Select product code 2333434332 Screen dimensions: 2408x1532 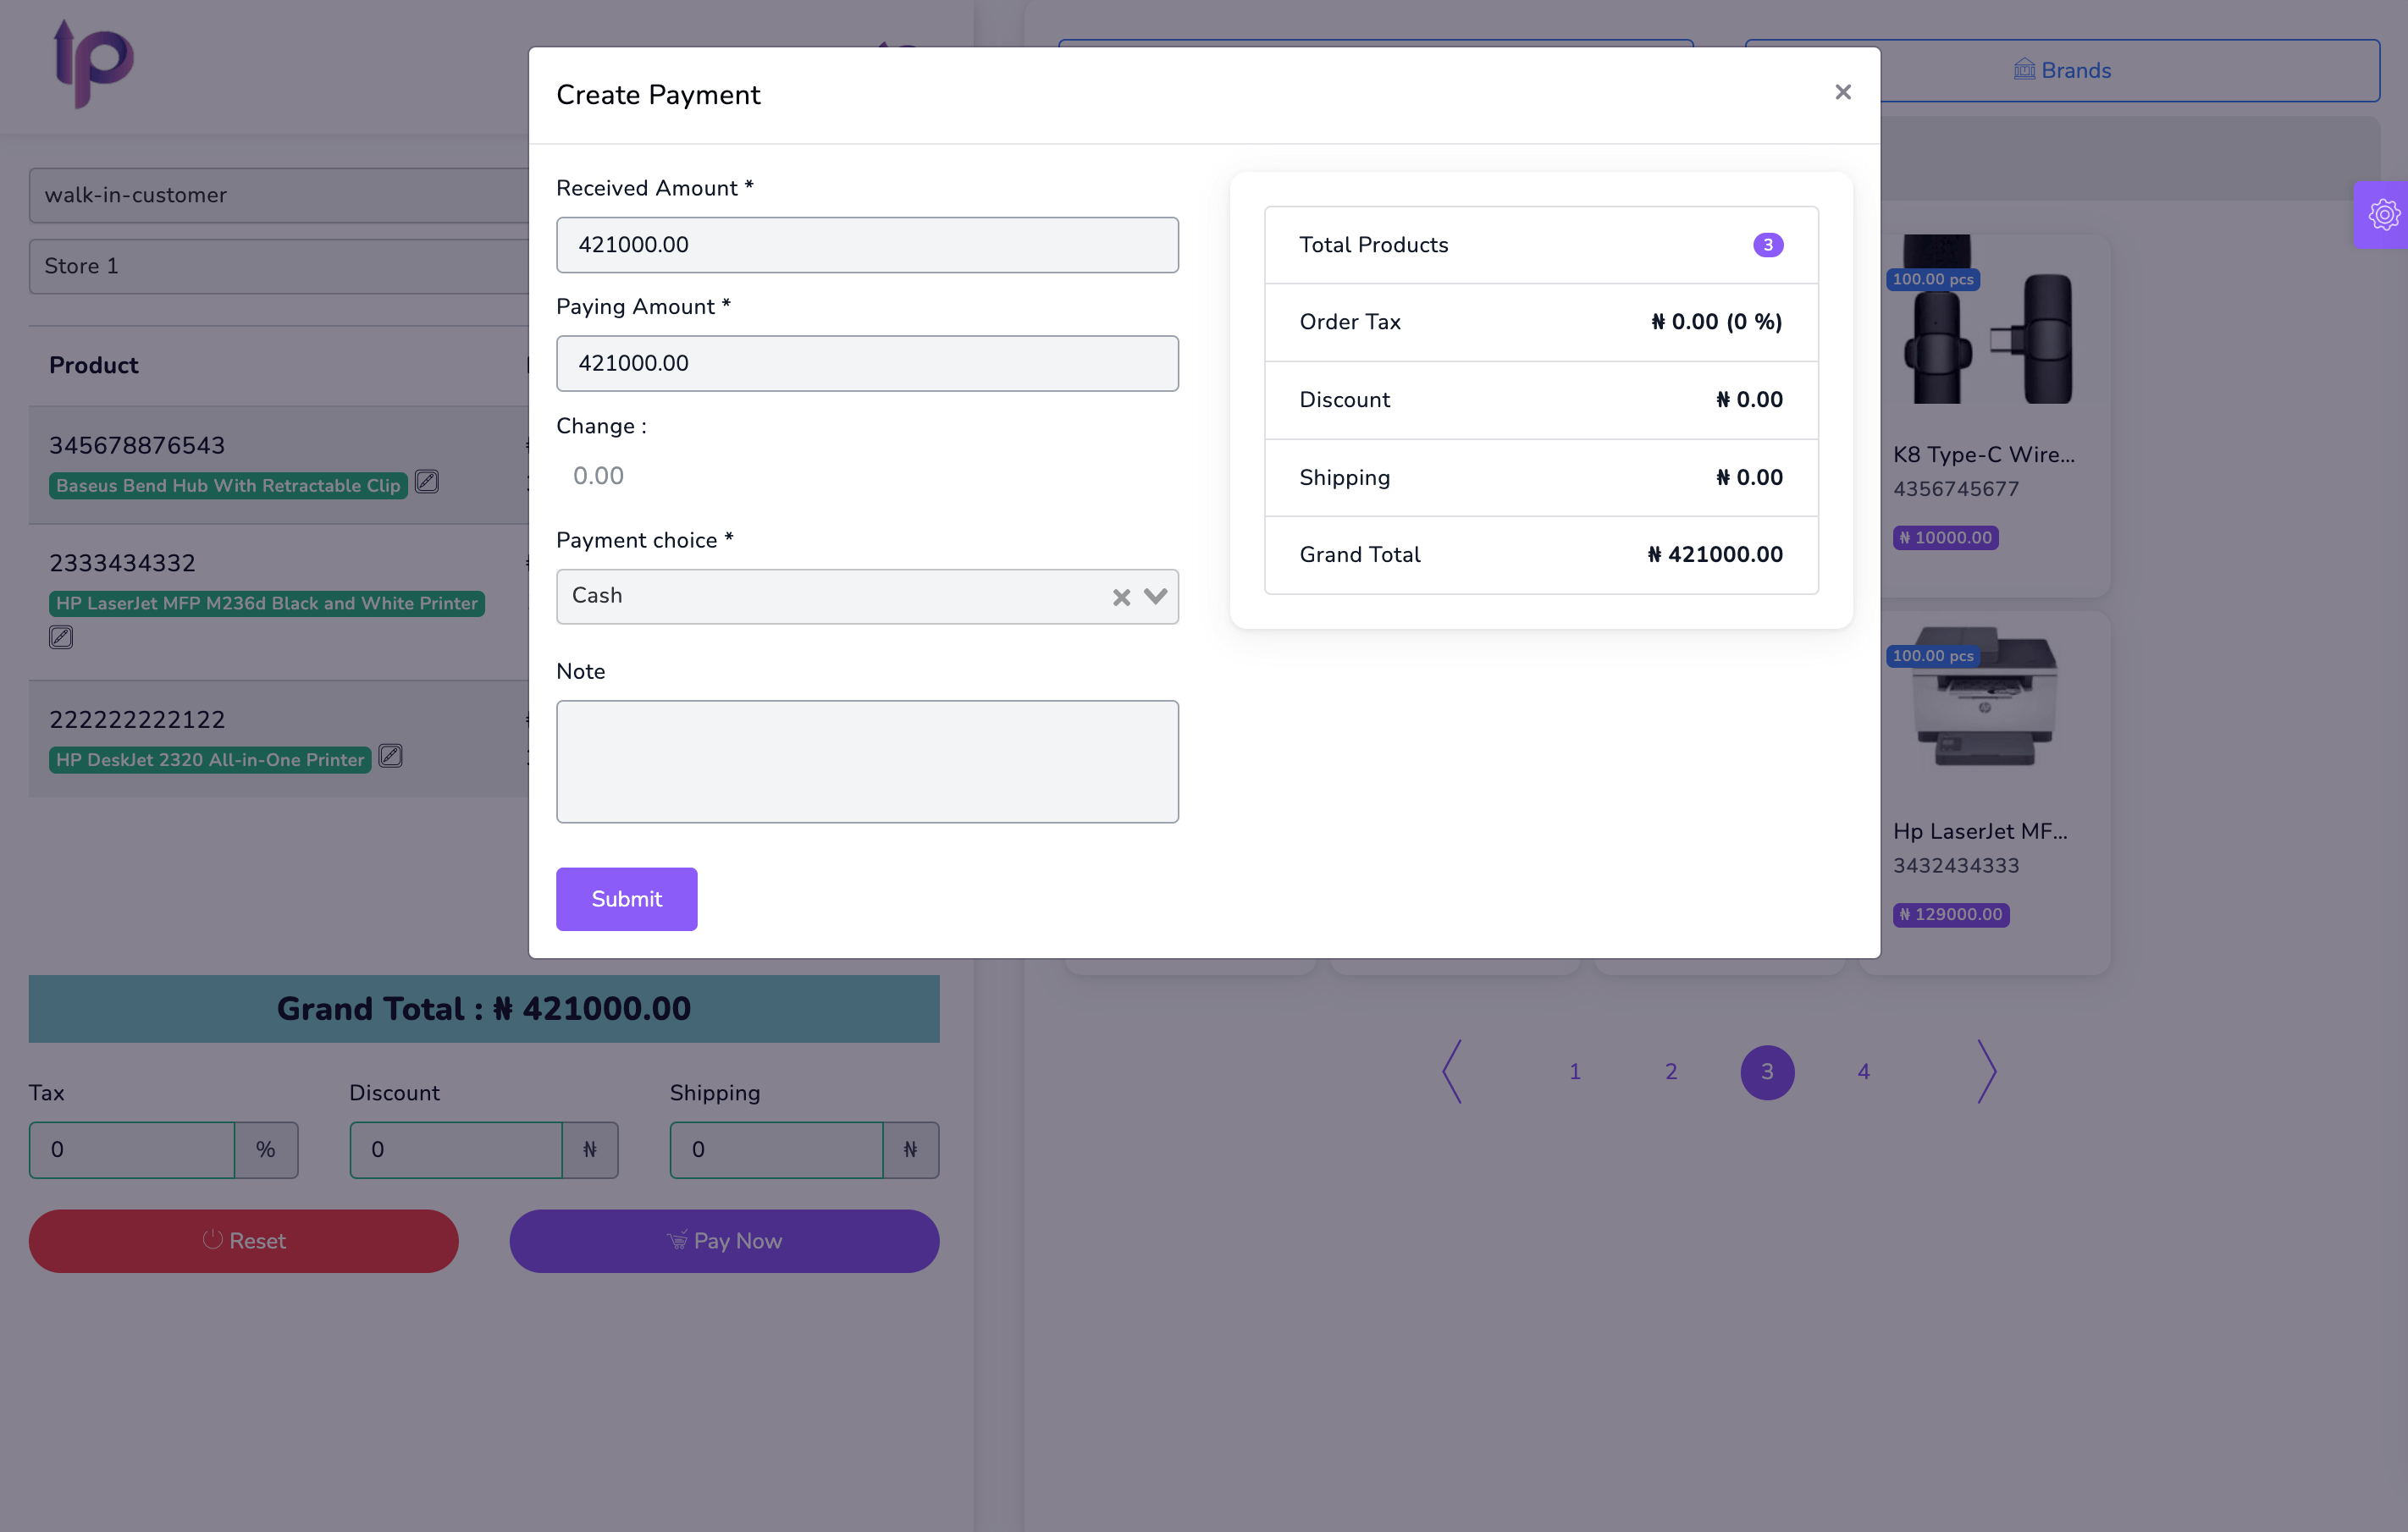tap(122, 564)
